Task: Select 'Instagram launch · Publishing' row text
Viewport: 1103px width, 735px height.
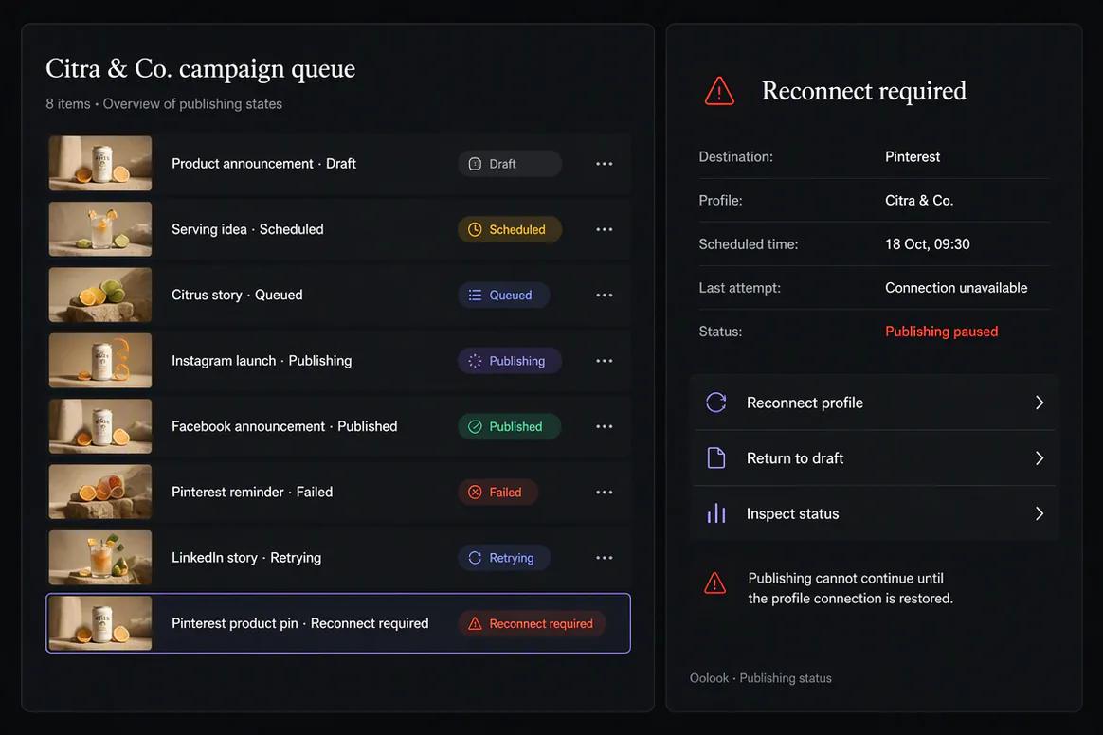Action: pos(262,361)
